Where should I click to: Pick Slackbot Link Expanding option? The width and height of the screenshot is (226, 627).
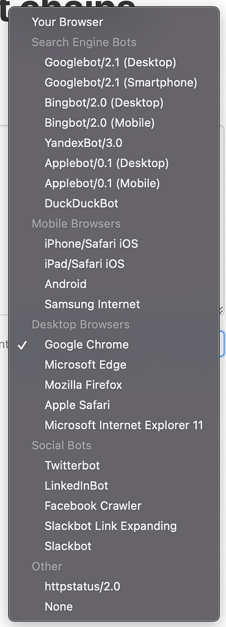[114, 526]
